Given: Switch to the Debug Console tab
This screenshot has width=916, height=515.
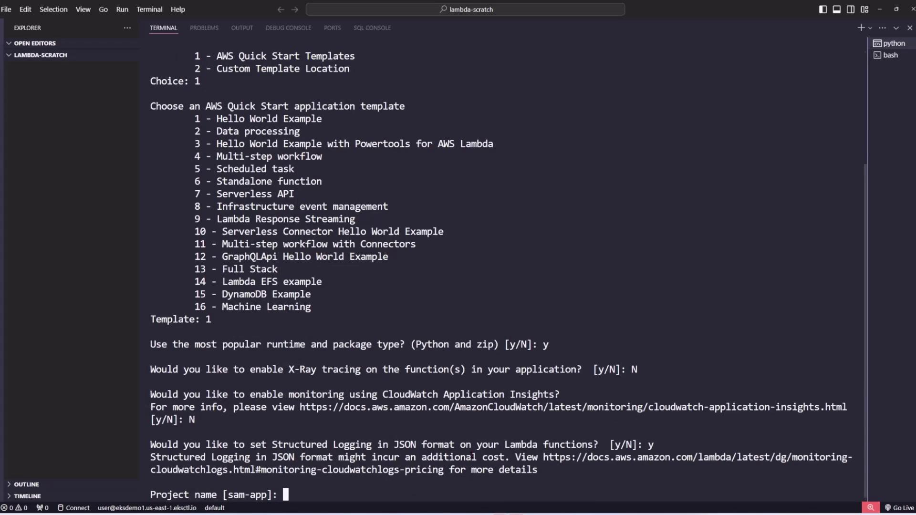Looking at the screenshot, I should tap(288, 28).
